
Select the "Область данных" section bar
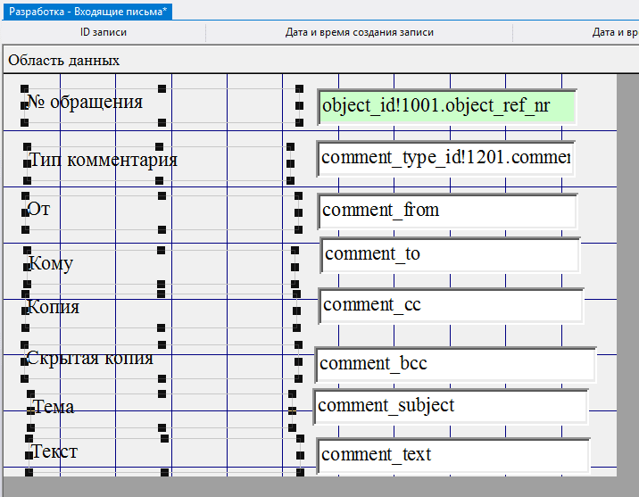click(x=63, y=60)
